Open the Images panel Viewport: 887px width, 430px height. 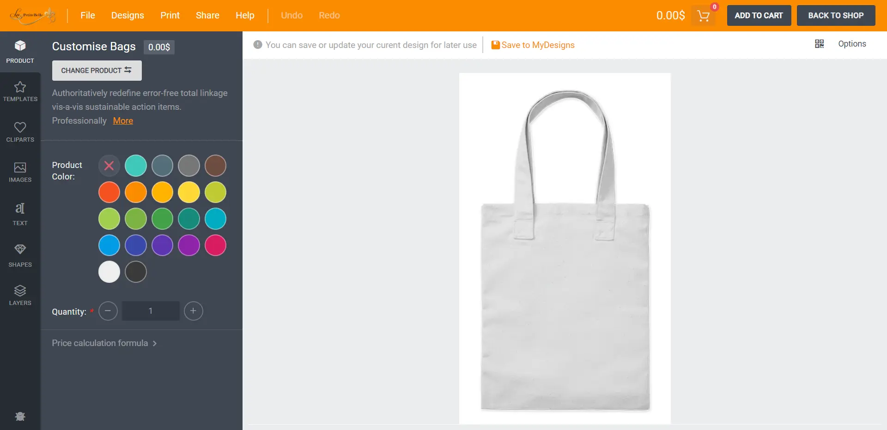click(20, 172)
